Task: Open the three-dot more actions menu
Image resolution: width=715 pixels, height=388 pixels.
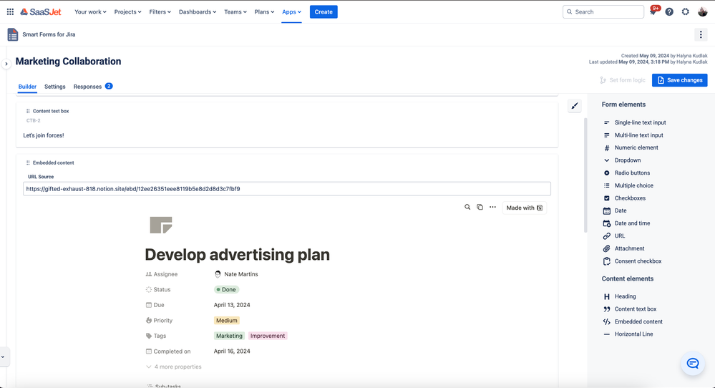Action: click(x=701, y=34)
